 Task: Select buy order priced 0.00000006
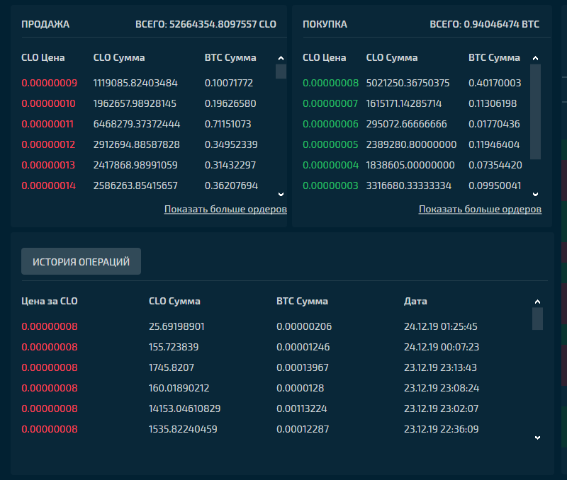click(x=412, y=124)
